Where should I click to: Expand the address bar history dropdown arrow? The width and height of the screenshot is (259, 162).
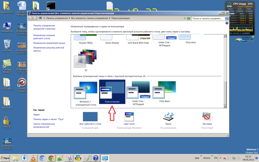click(185, 18)
